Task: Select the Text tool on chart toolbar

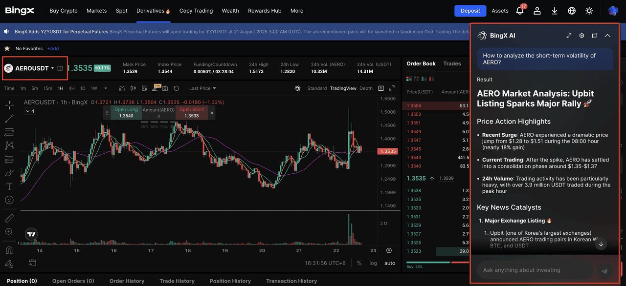Action: click(x=9, y=186)
